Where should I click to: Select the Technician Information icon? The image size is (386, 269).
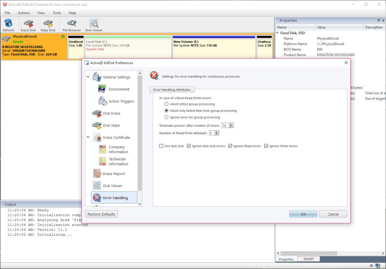click(103, 161)
